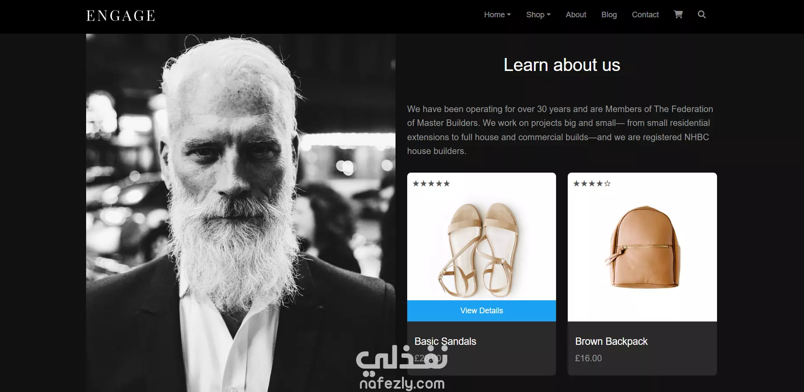
Task: Click the caret next to Shop
Action: (x=549, y=15)
